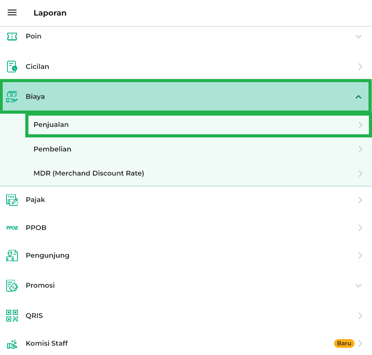372x355 pixels.
Task: Open the Penjualan cost report
Action: (51, 125)
